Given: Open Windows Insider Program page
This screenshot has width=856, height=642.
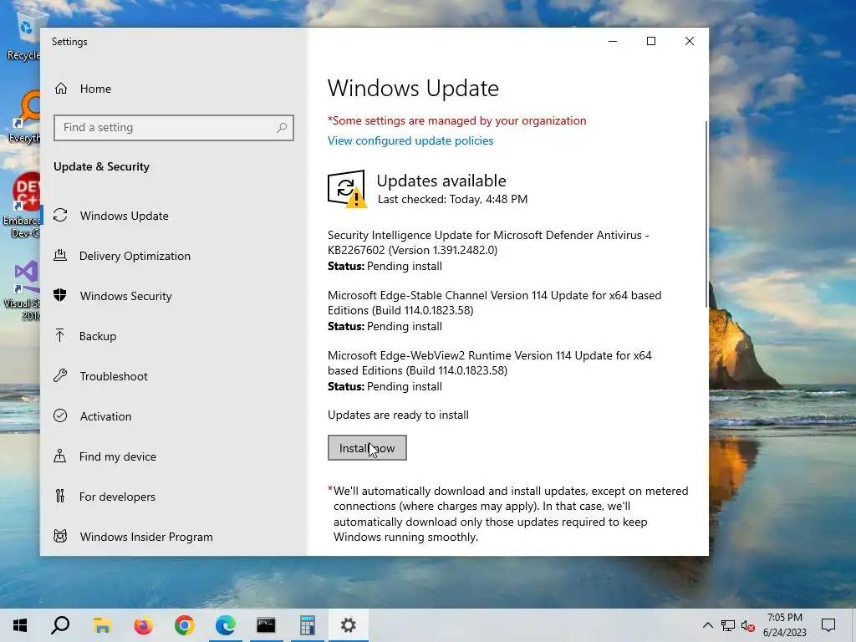Looking at the screenshot, I should click(174, 537).
